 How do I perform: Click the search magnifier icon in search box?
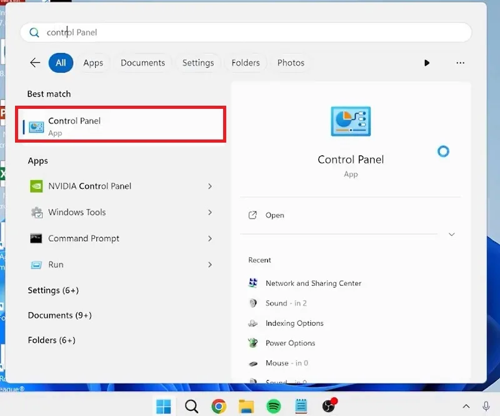pyautogui.click(x=34, y=33)
